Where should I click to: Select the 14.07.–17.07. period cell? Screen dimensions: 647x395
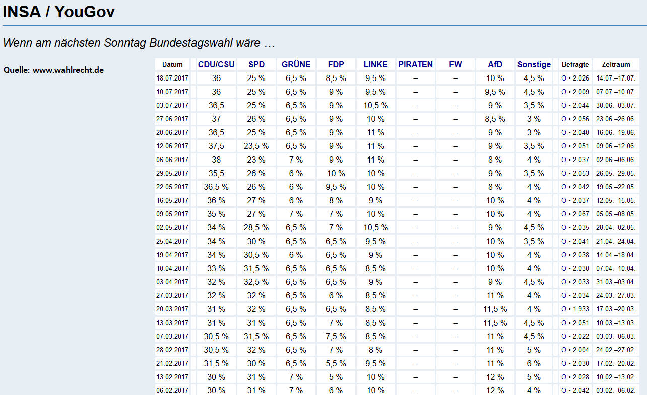point(616,78)
